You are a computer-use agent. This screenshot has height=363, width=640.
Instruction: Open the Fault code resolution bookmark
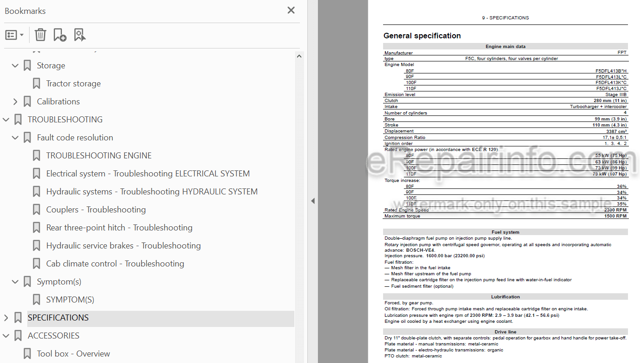pyautogui.click(x=75, y=138)
